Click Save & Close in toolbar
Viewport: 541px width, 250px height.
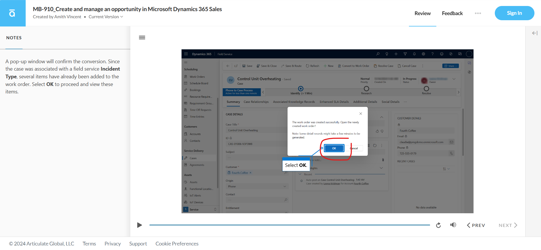click(267, 66)
